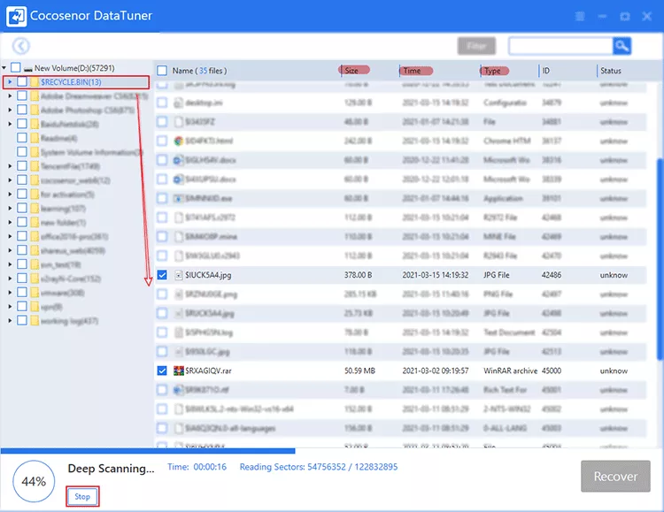This screenshot has height=512, width=664.
Task: Click the Readme folder icon
Action: (x=35, y=138)
